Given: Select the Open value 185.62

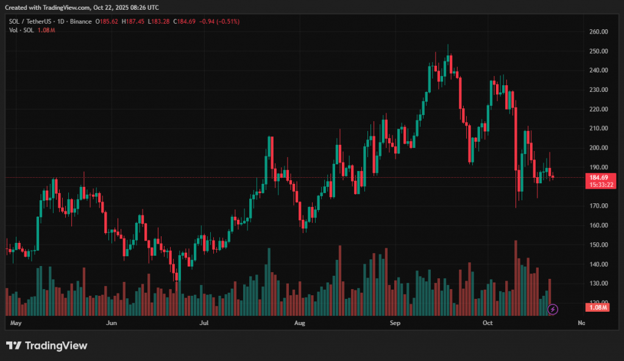Looking at the screenshot, I should [x=108, y=21].
